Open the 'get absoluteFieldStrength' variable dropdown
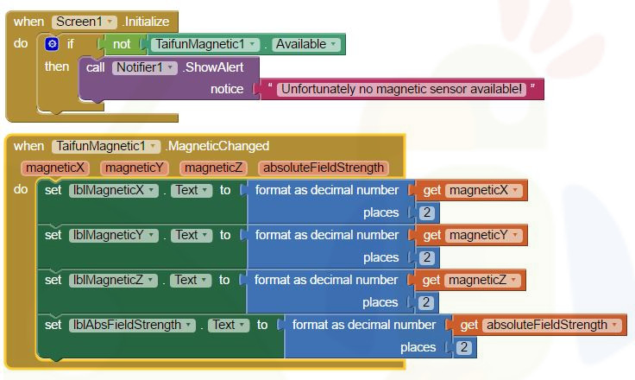635x380 pixels. pos(614,325)
